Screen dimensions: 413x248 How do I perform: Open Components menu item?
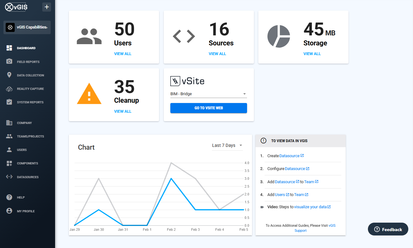pos(28,163)
